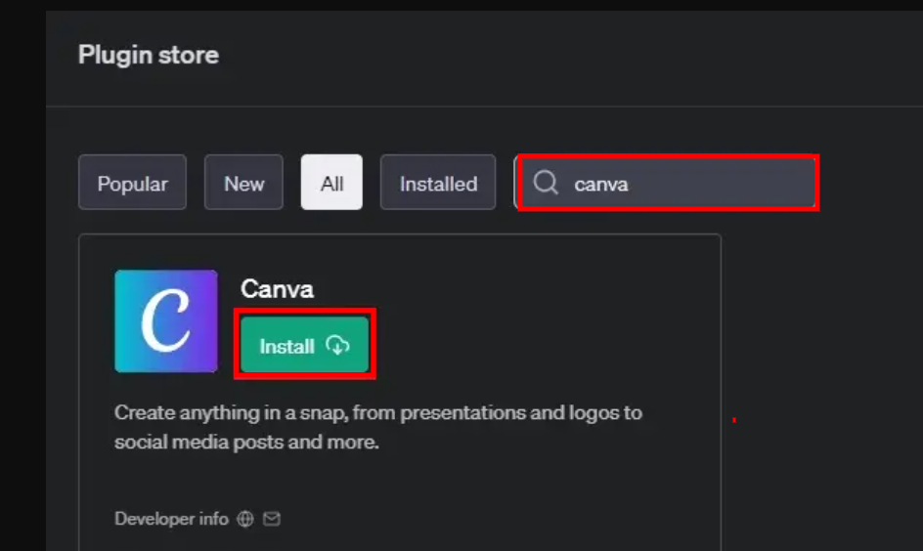
Task: Click the Developer info label
Action: [171, 519]
